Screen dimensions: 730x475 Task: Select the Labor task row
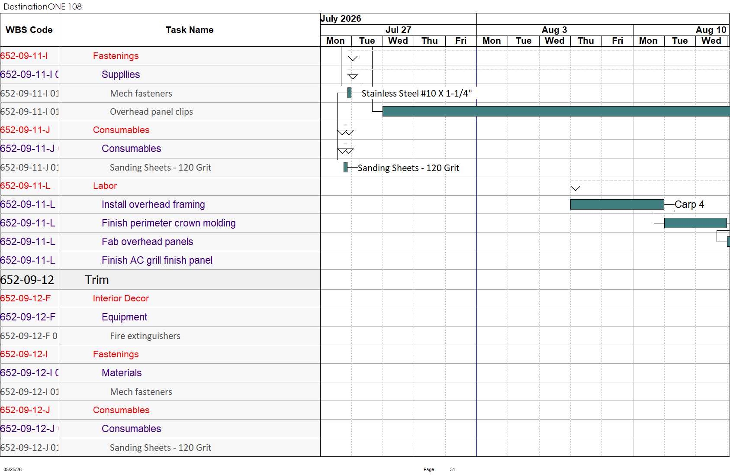click(x=160, y=186)
